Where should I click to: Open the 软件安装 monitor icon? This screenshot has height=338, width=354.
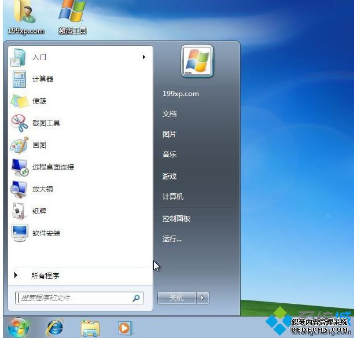(x=20, y=233)
